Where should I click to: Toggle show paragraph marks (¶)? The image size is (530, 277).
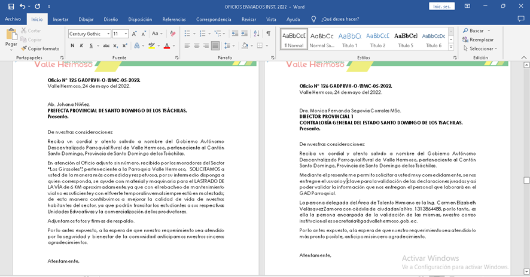point(269,34)
